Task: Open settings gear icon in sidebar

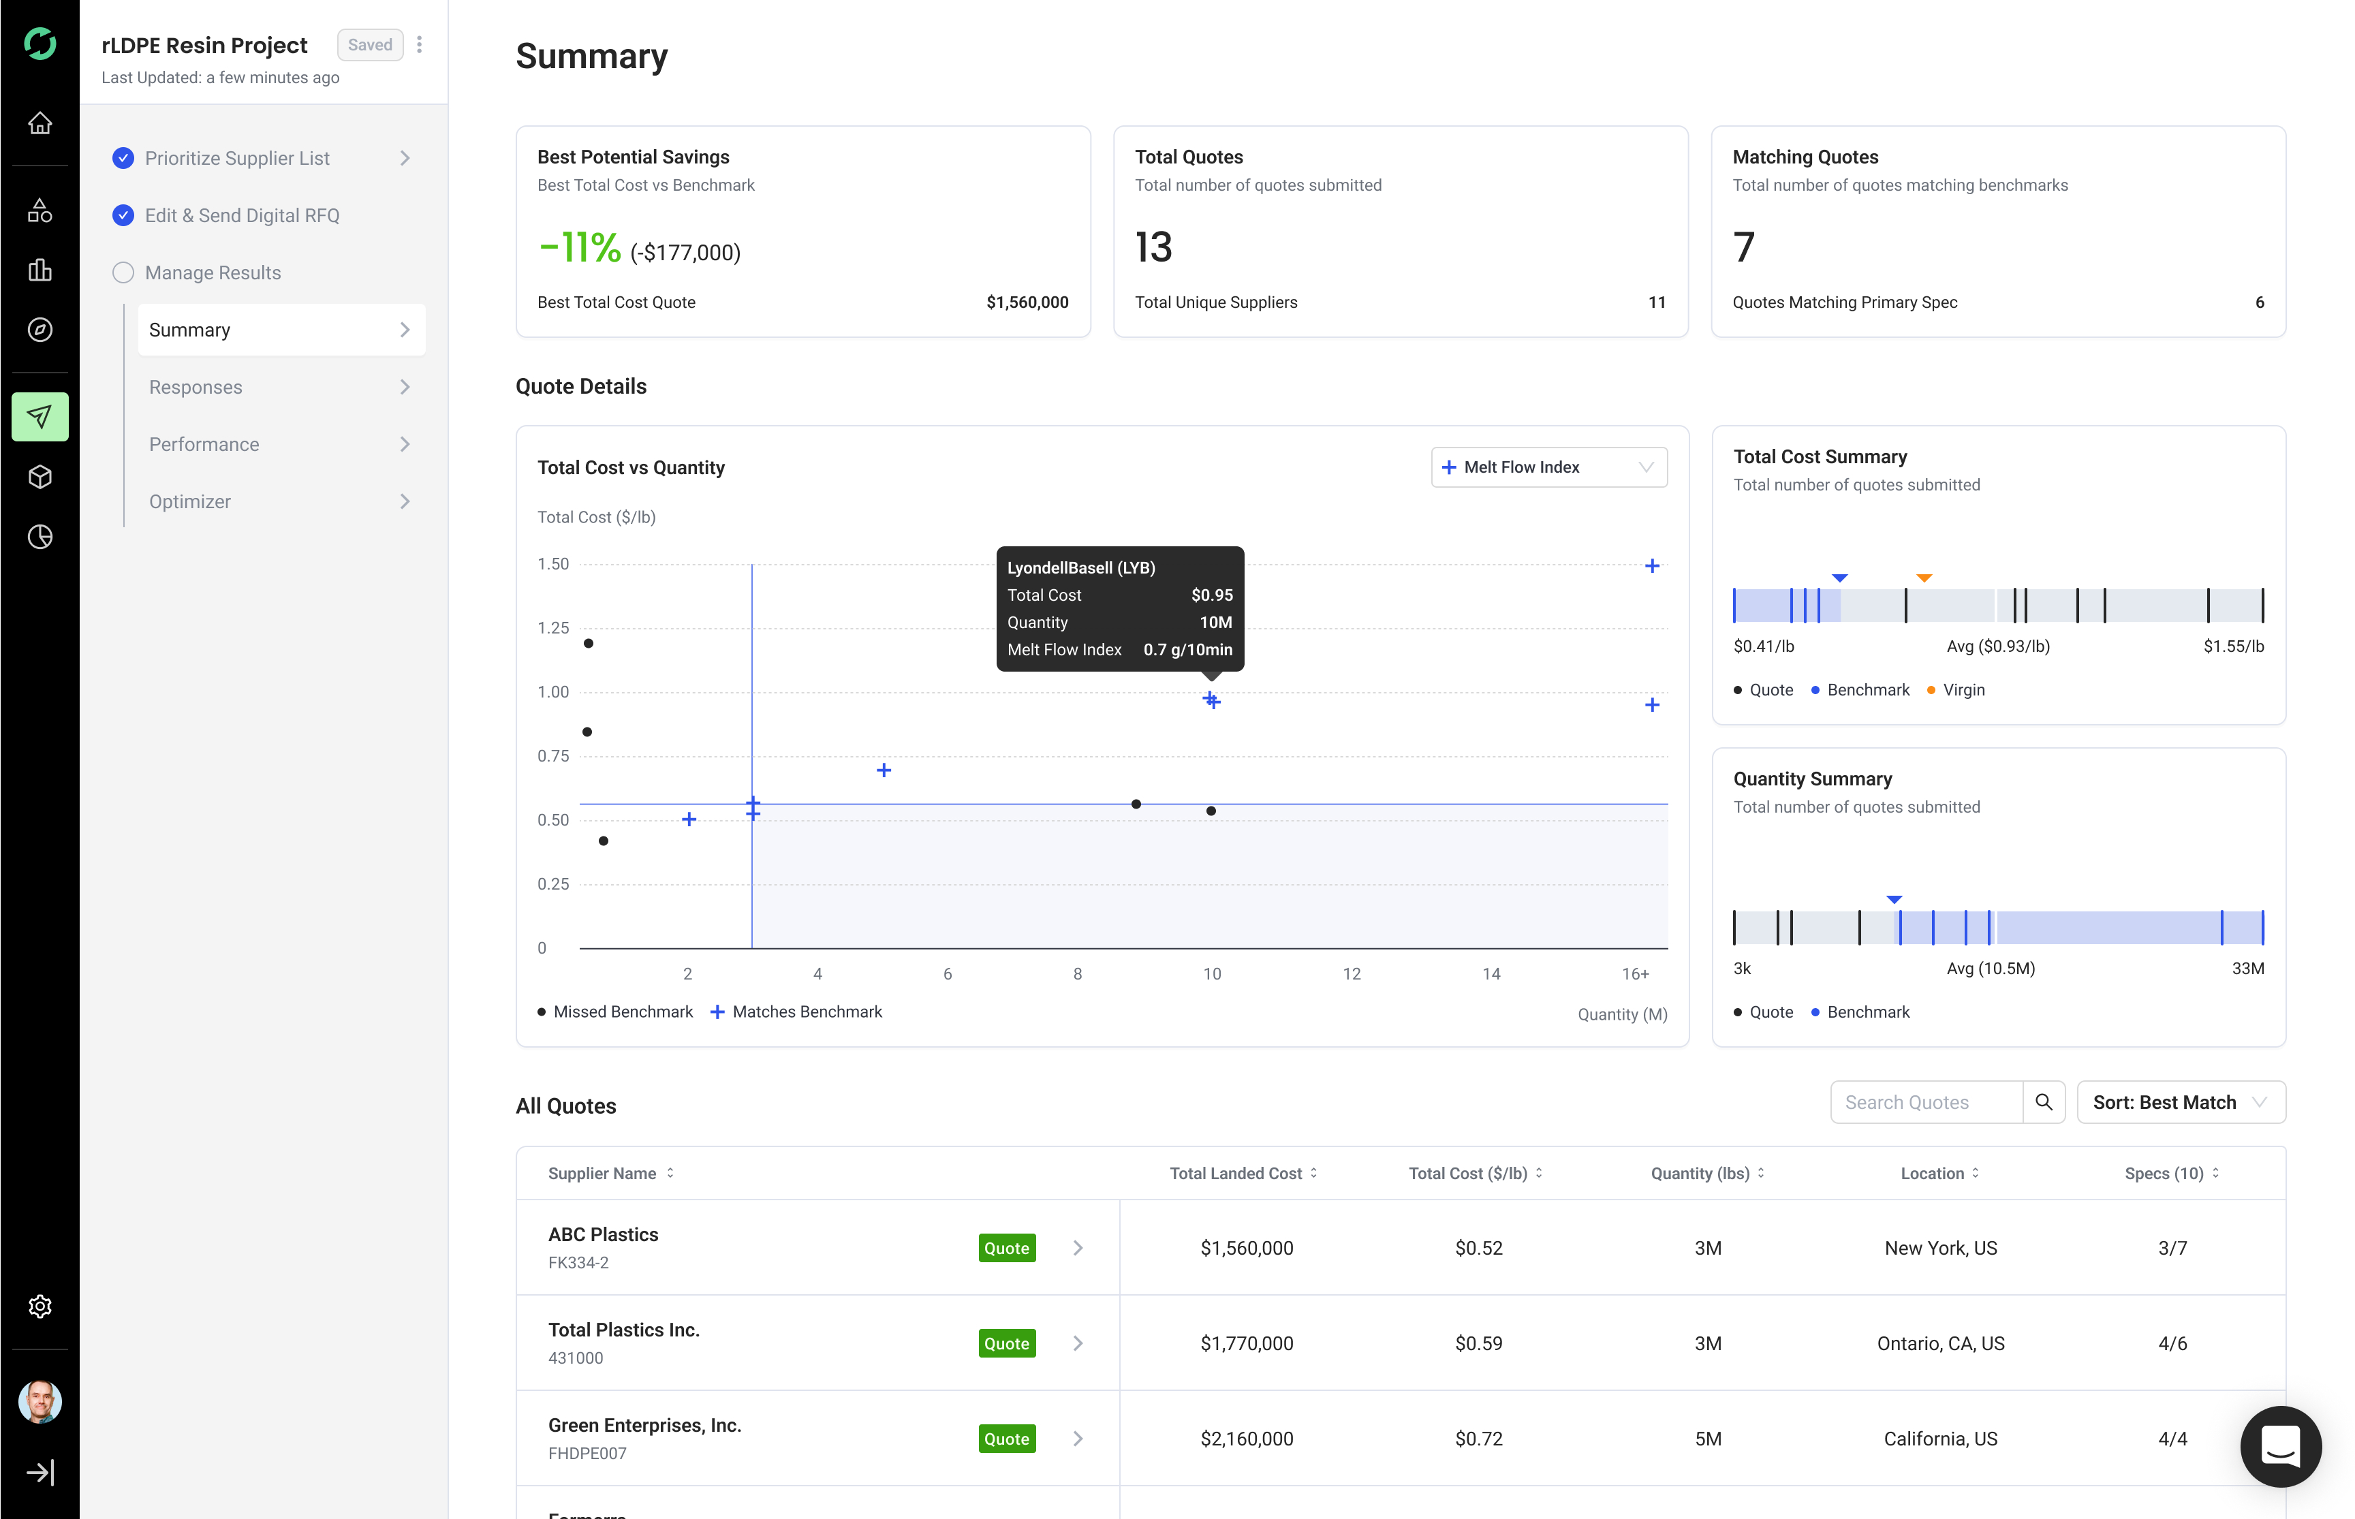Action: click(40, 1306)
